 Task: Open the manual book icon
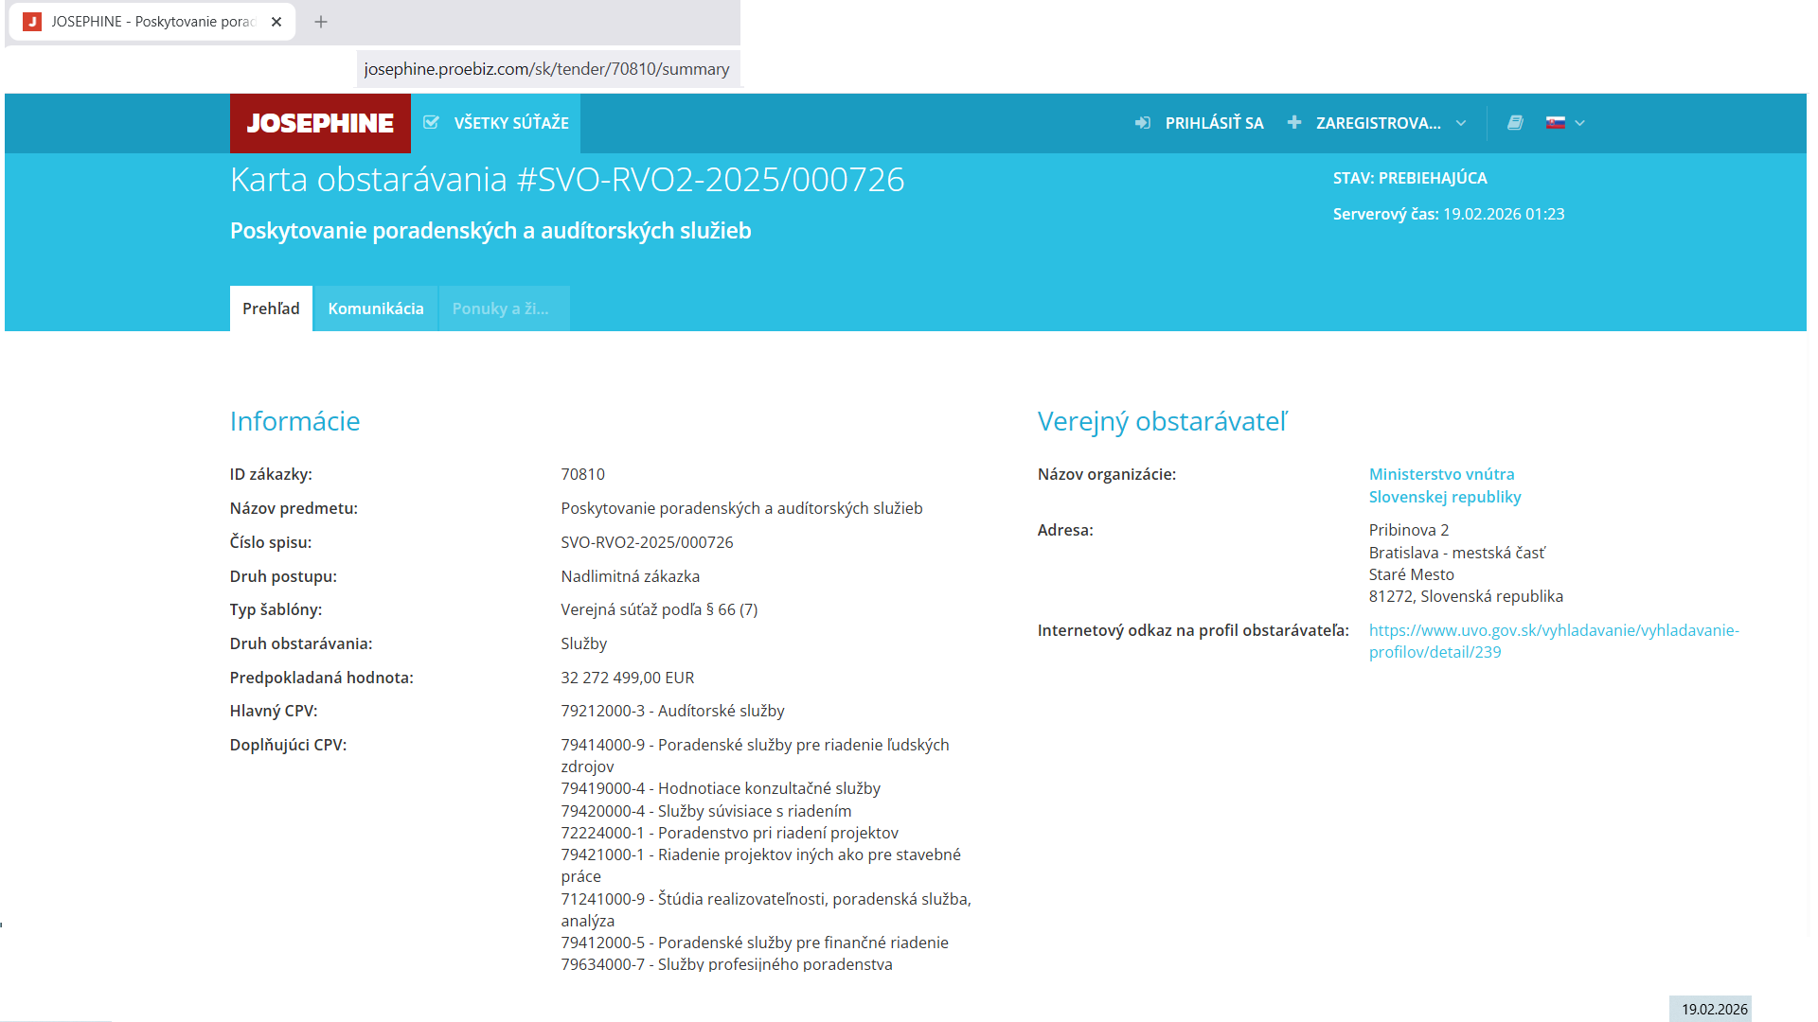[1515, 123]
